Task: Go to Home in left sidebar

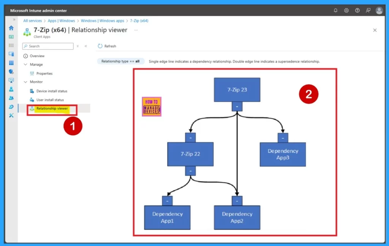Action: [x=11, y=28]
